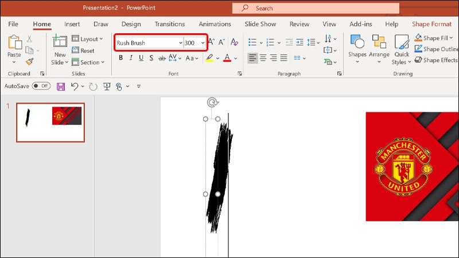
Task: Click the Touch/Mouse Mode icon
Action: [119, 87]
